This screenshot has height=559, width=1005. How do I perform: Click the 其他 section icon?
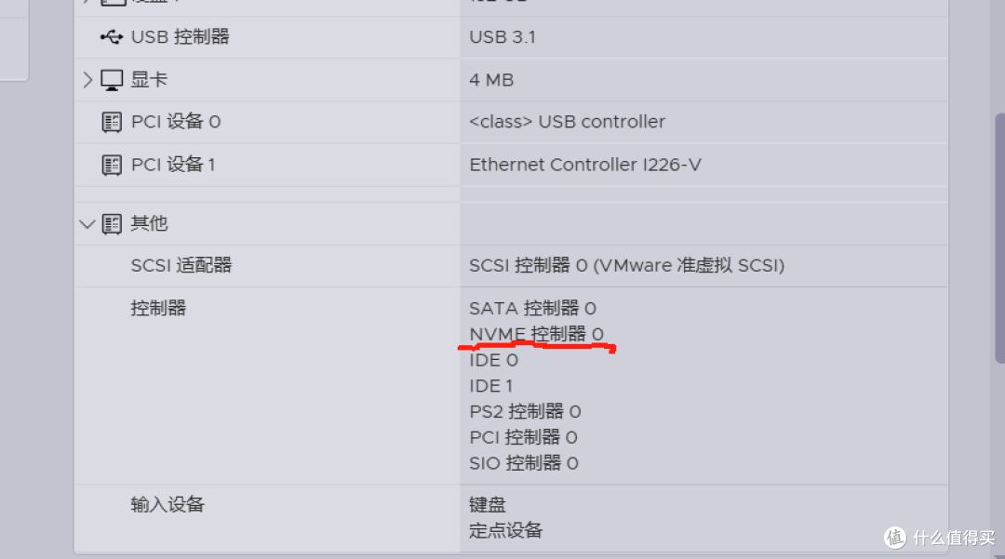112,224
